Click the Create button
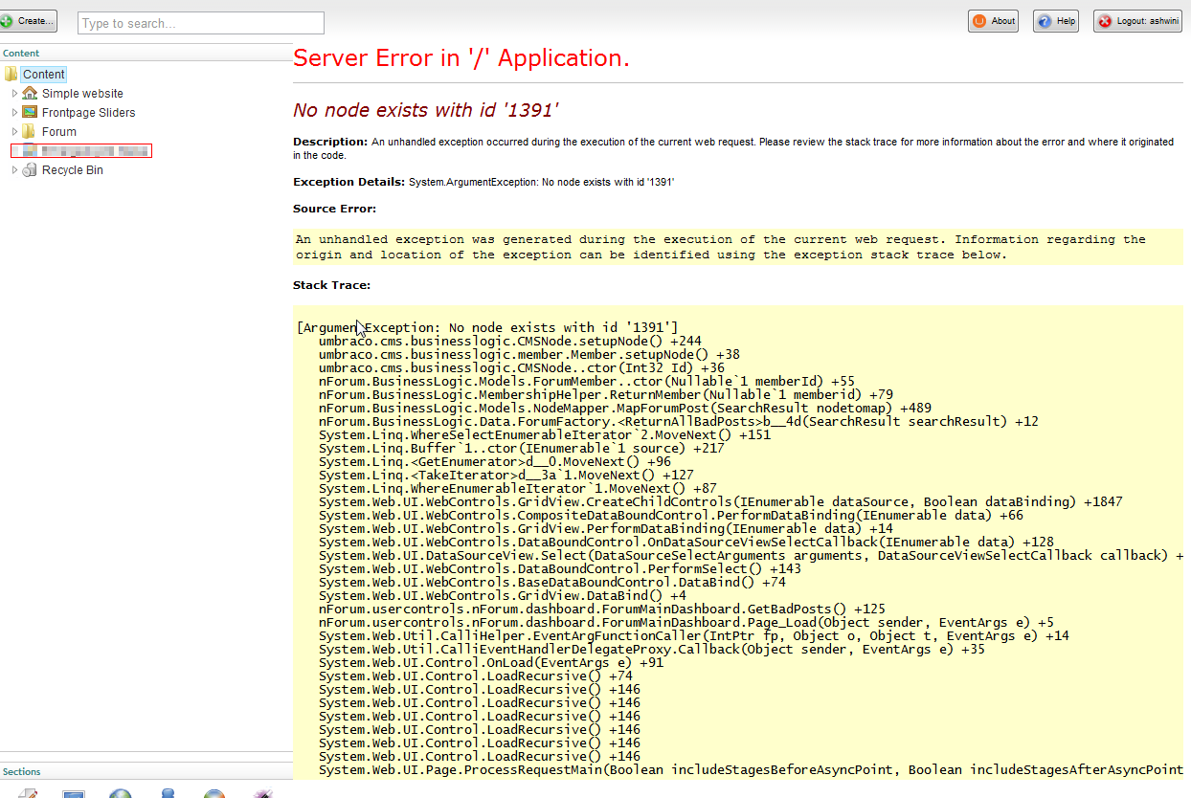The image size is (1191, 798). click(29, 21)
